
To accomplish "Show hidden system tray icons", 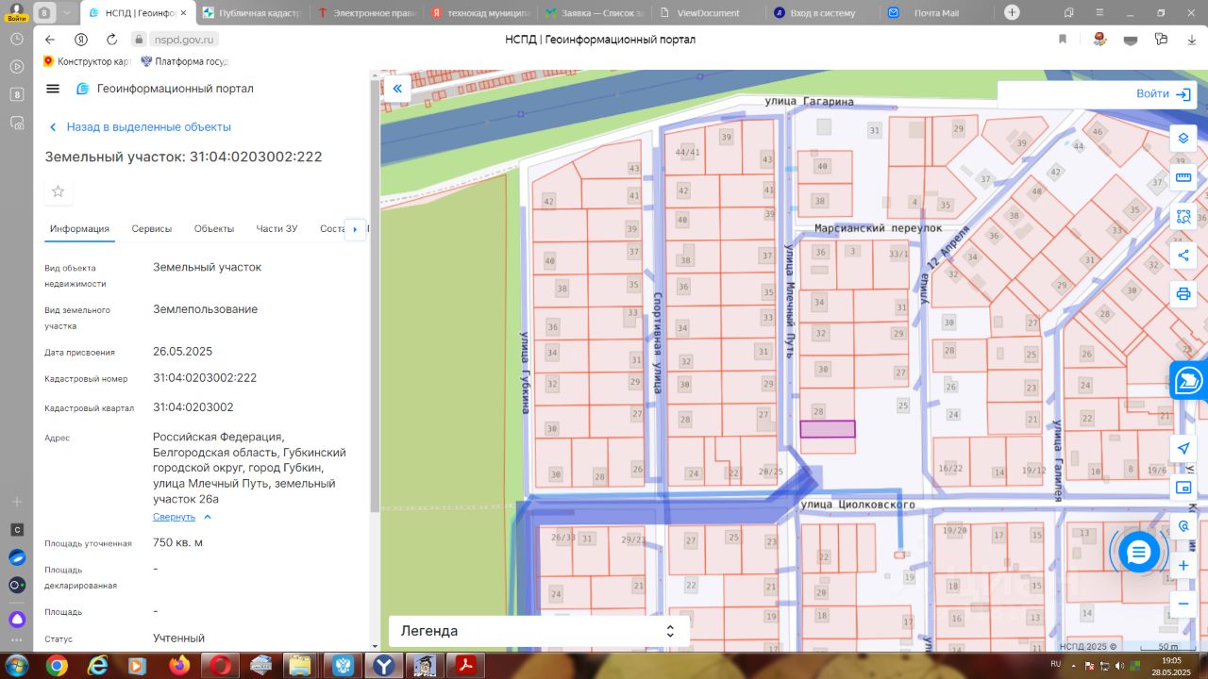I will pyautogui.click(x=1076, y=666).
